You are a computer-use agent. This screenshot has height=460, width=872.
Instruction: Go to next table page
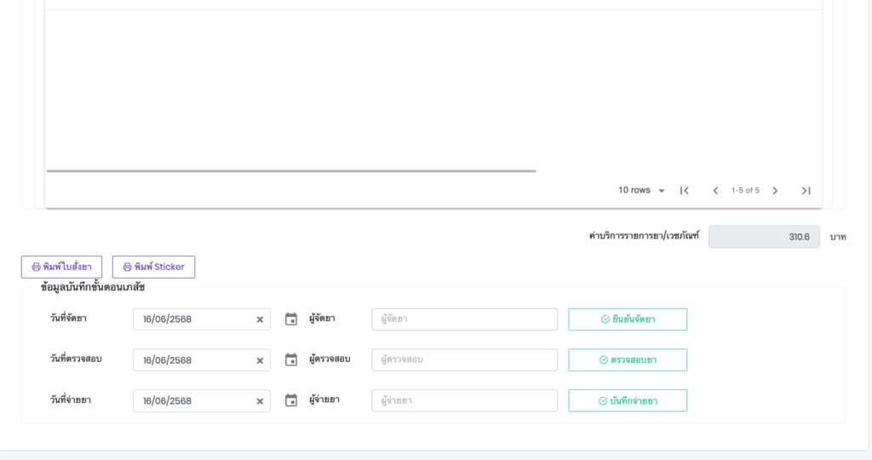(x=775, y=191)
